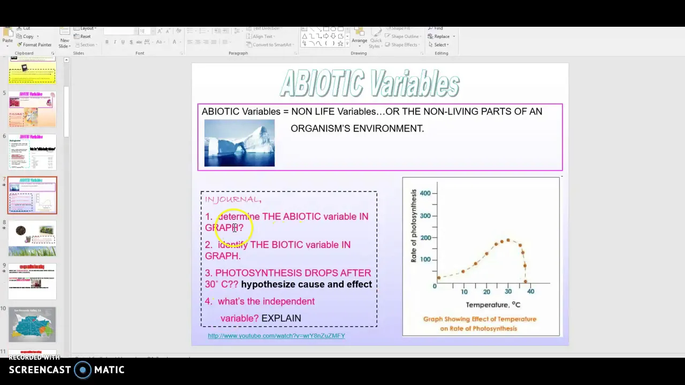The width and height of the screenshot is (685, 385).
Task: Open the Clipboard dialog launcher
Action: tap(52, 53)
